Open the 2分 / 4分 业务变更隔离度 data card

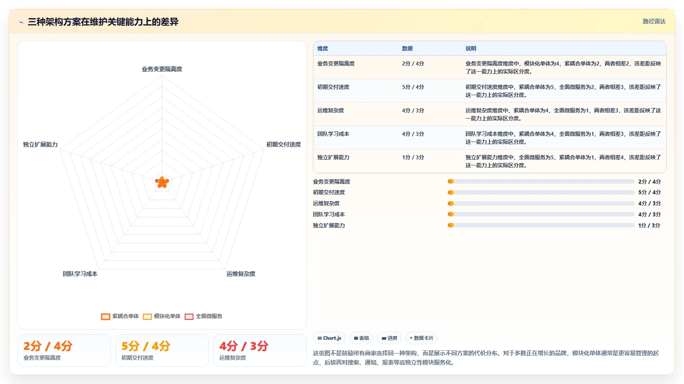tap(64, 350)
